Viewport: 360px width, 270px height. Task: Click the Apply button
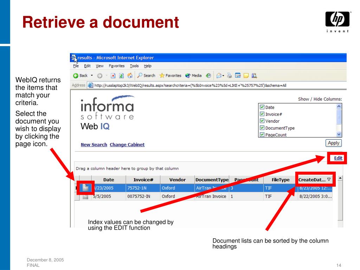(x=334, y=143)
